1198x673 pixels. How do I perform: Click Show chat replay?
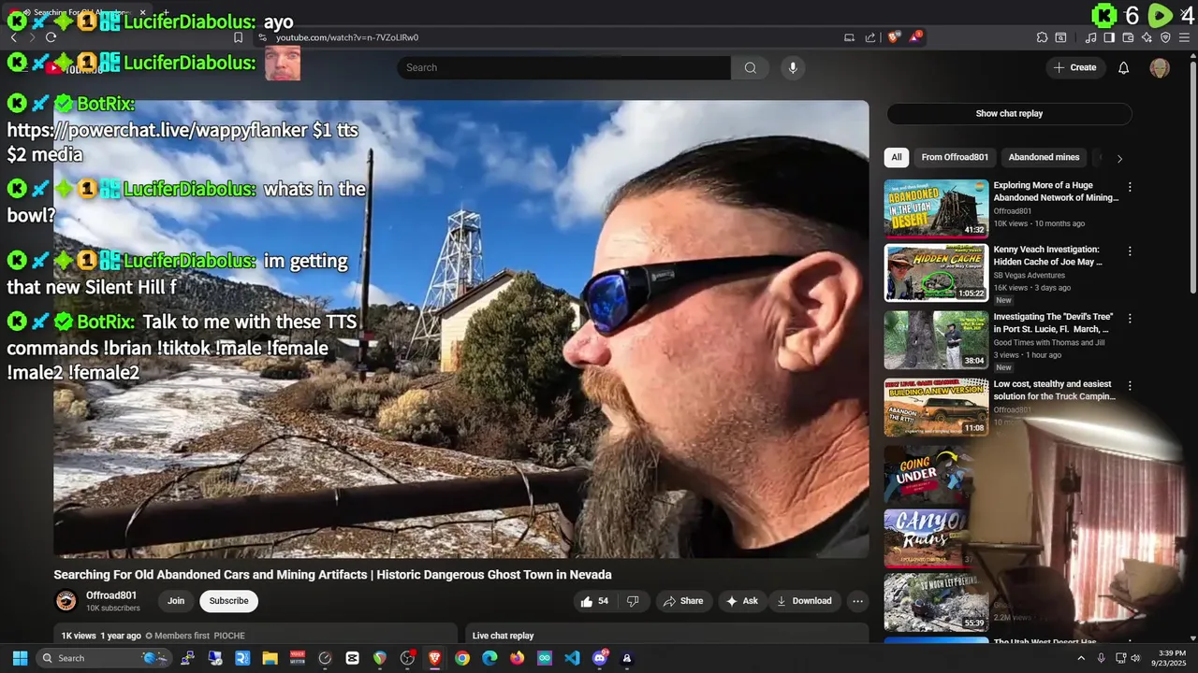[1009, 113]
